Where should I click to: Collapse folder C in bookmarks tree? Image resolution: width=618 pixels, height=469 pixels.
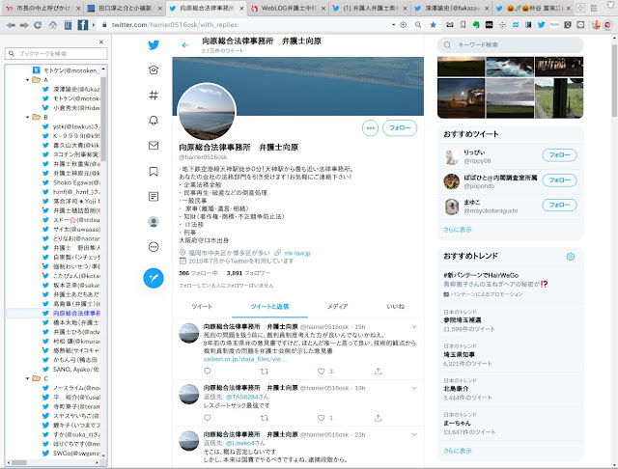click(28, 378)
